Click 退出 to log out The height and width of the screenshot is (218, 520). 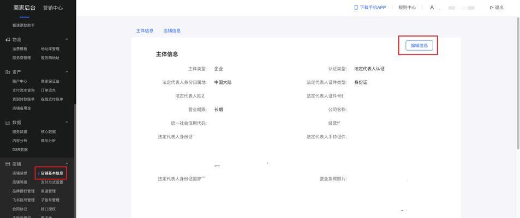point(499,7)
